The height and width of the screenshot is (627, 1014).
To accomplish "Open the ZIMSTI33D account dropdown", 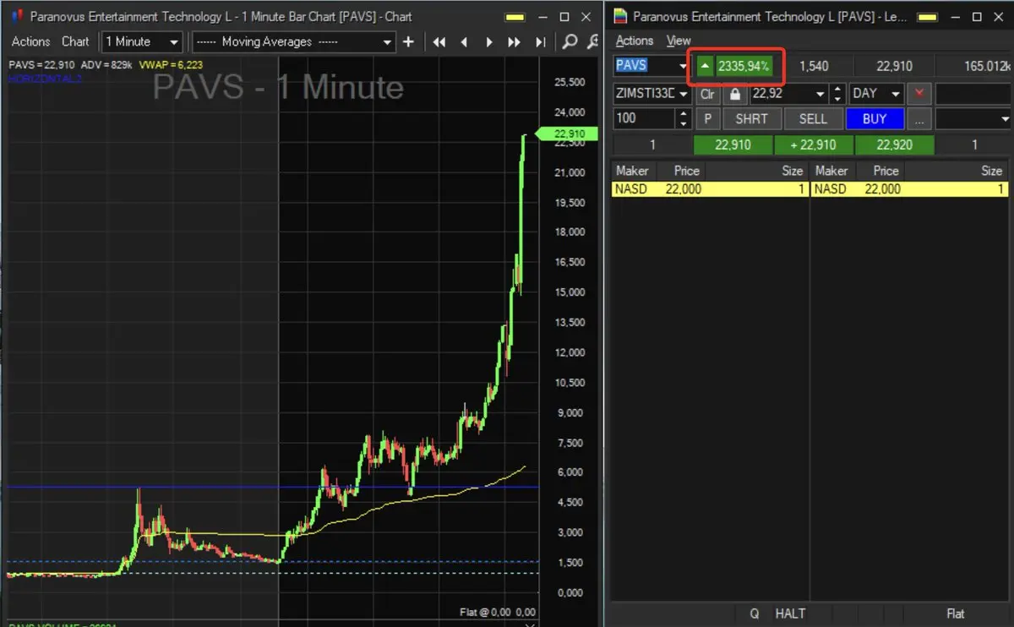I will (x=684, y=94).
